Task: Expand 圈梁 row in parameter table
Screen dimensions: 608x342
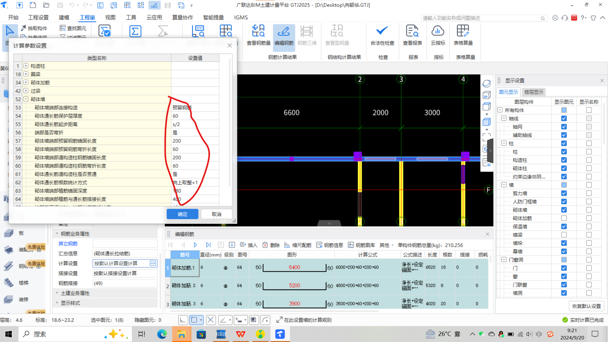Action: (x=26, y=74)
